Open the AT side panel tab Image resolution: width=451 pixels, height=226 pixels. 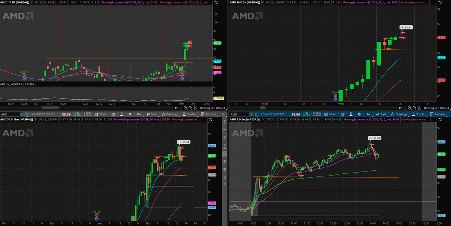[x=225, y=138]
